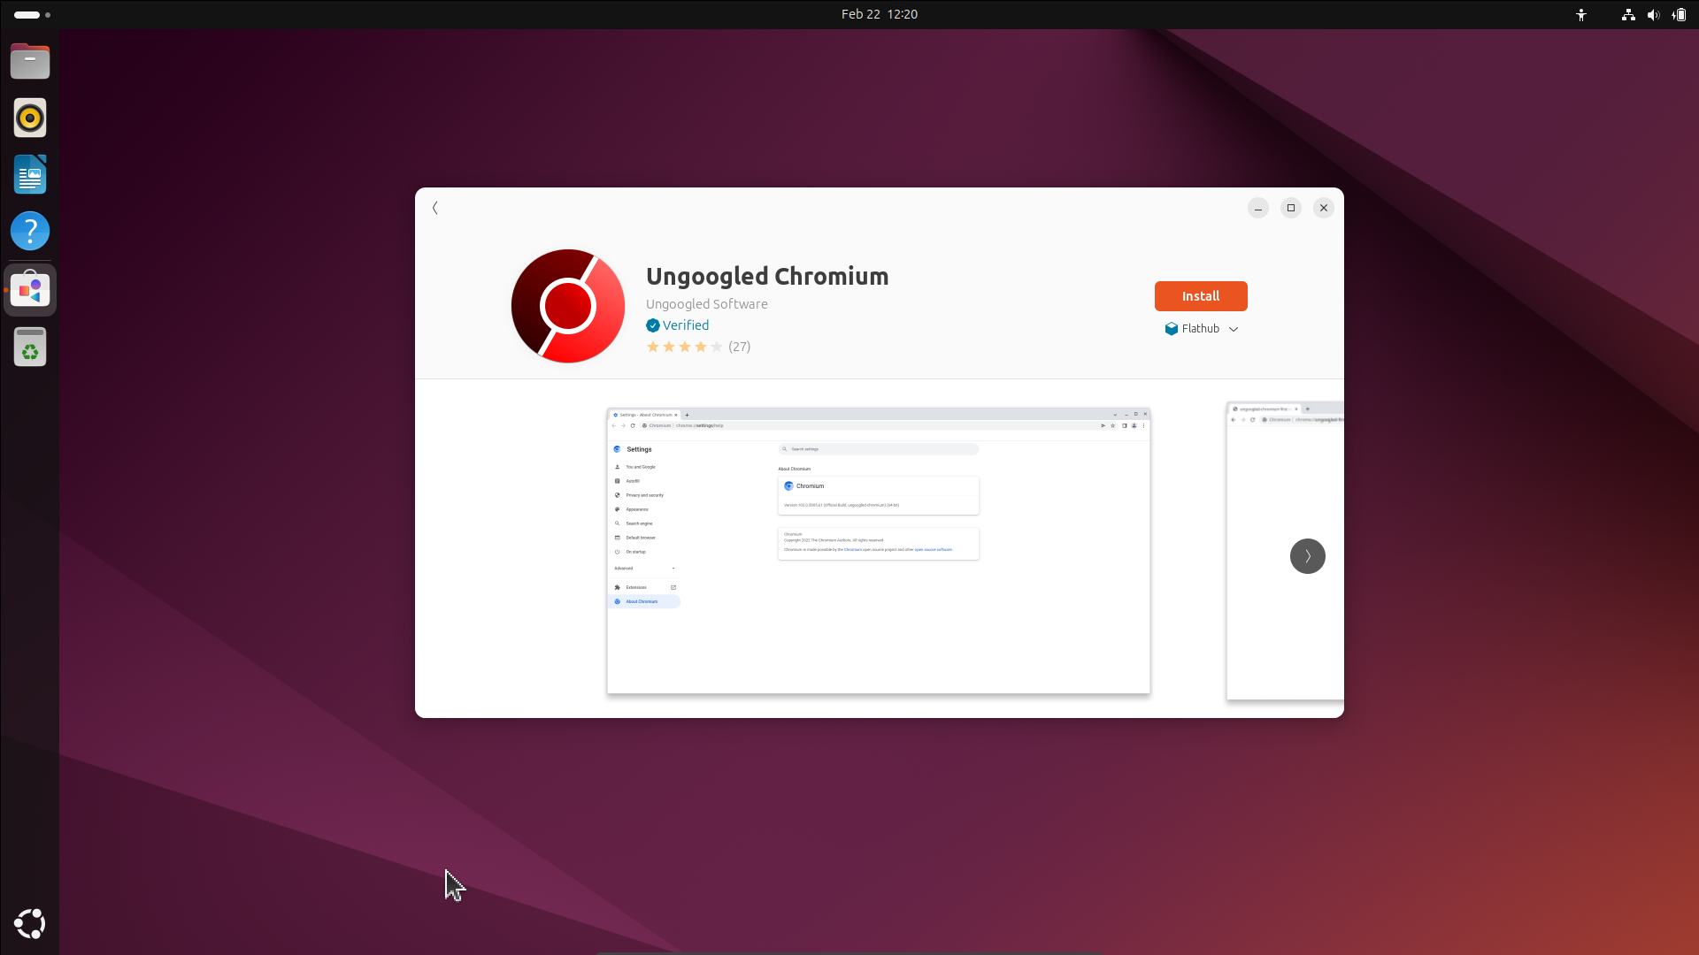Click the Ungoogled Chromium title

(767, 276)
